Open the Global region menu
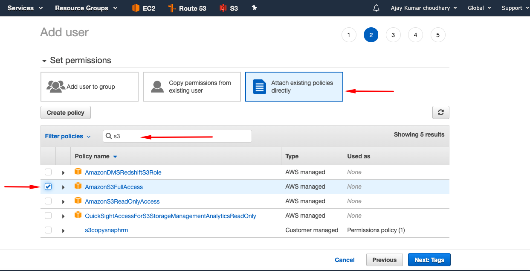530x271 pixels. point(479,8)
